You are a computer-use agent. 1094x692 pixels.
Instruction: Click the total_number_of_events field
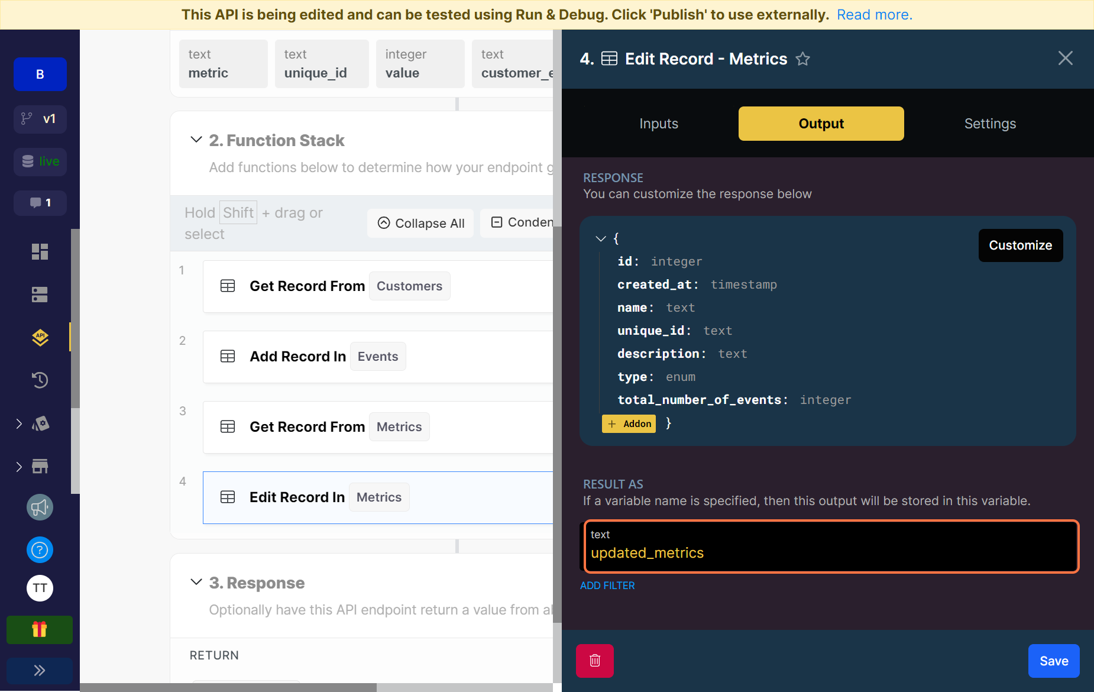point(734,400)
